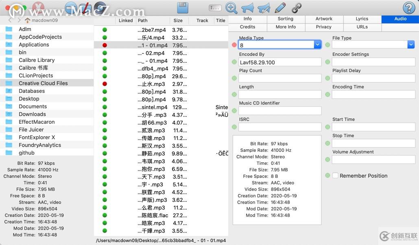419x245 pixels.
Task: Toggle the green indicator beside Length field
Action: coord(234,94)
